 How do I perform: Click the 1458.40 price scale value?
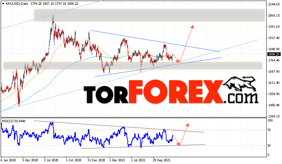pyautogui.click(x=274, y=105)
